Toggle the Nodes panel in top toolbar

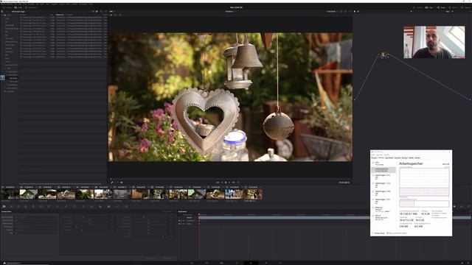point(441,7)
